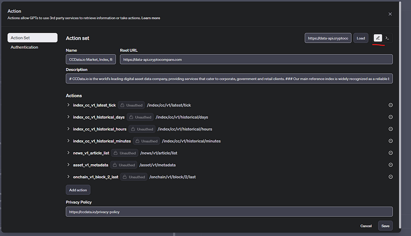Viewport: 411px width, 236px height.
Task: Focus the schema URL field beside Load
Action: pyautogui.click(x=328, y=38)
